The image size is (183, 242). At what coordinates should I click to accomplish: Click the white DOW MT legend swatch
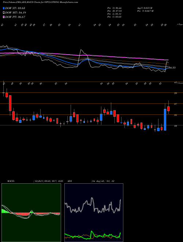pos(4,13)
